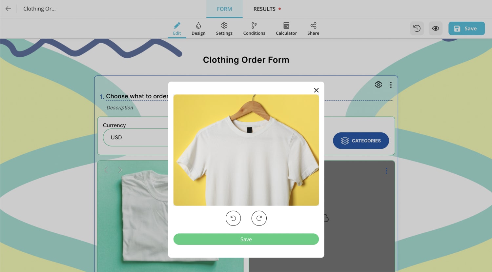Image resolution: width=492 pixels, height=272 pixels.
Task: Open the question three-dot menu
Action: tap(391, 84)
